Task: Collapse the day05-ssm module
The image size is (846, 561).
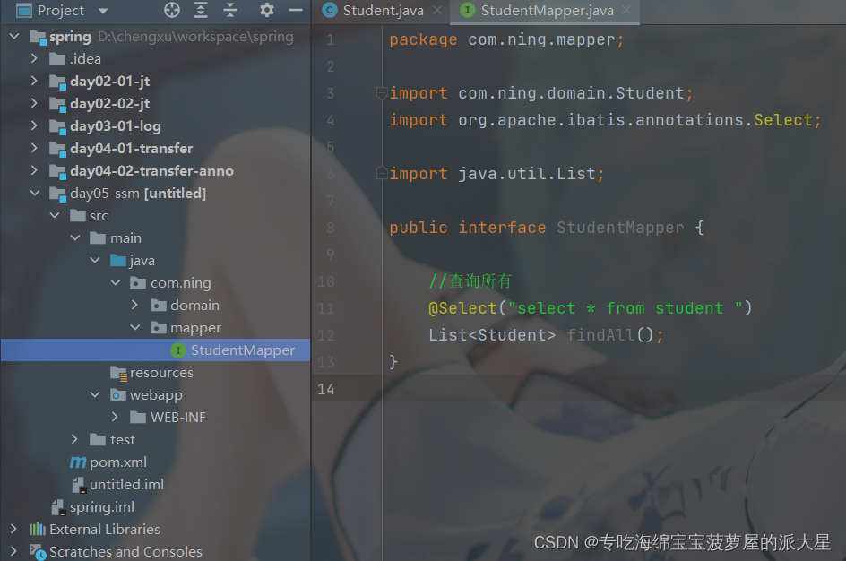Action: click(x=35, y=193)
